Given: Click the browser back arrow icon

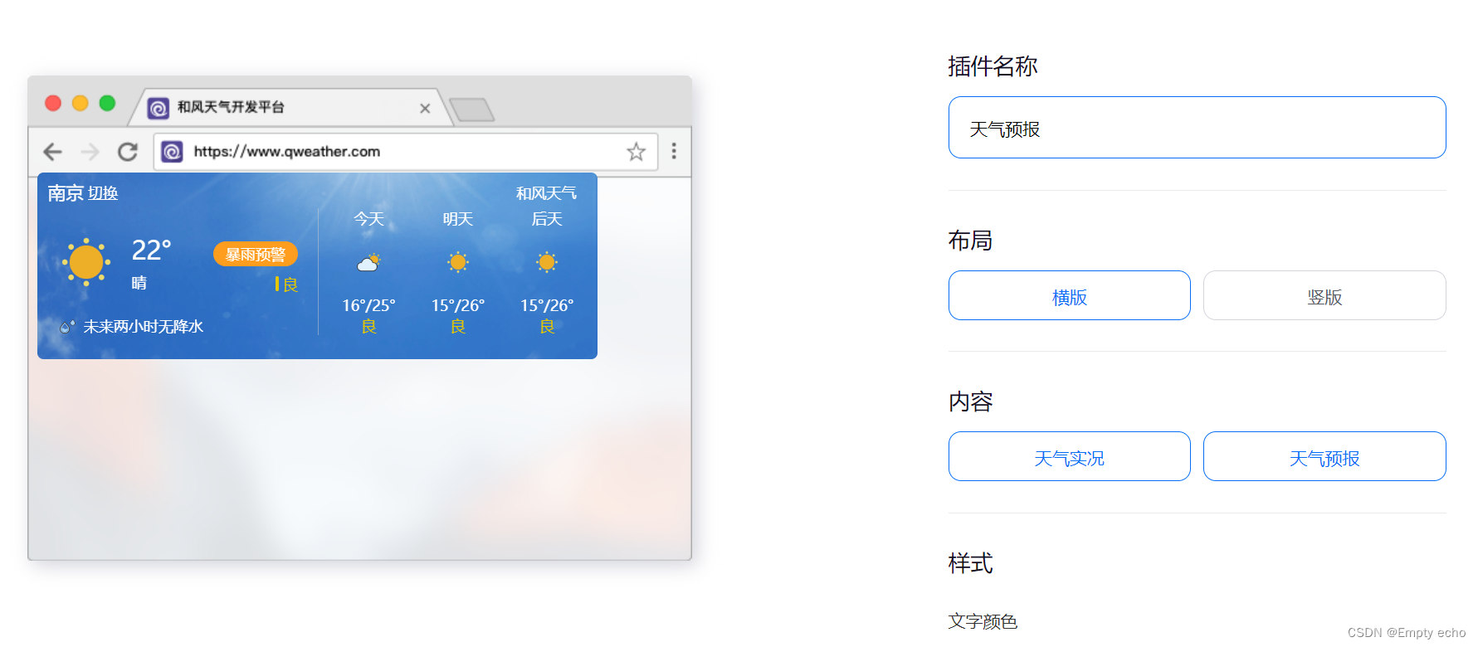Looking at the screenshot, I should click(x=53, y=152).
